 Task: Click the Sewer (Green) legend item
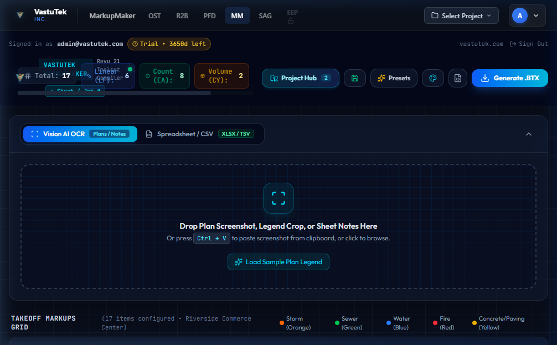[x=348, y=323]
